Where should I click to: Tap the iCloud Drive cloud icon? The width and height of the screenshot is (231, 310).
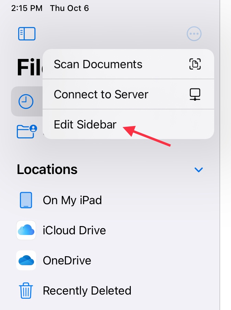coord(26,230)
